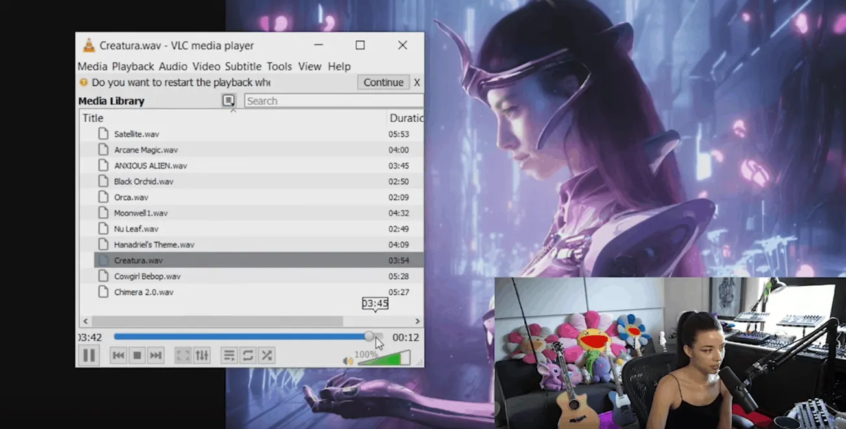Viewport: 846px width, 429px height.
Task: Click the elapsed time 03:42 label
Action: pyautogui.click(x=90, y=337)
